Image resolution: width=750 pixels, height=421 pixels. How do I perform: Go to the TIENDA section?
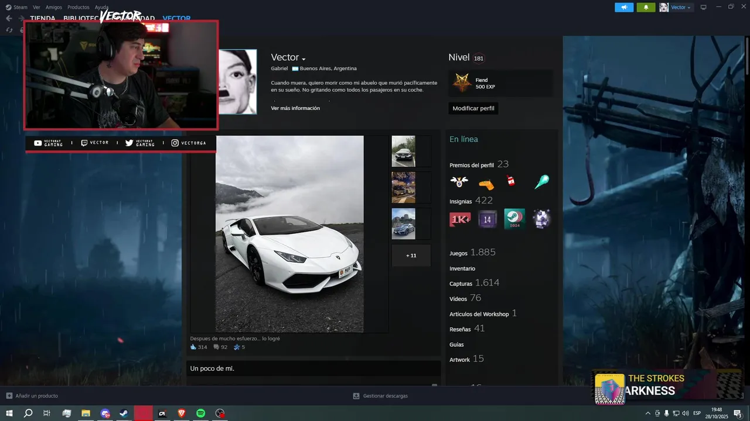(x=43, y=18)
